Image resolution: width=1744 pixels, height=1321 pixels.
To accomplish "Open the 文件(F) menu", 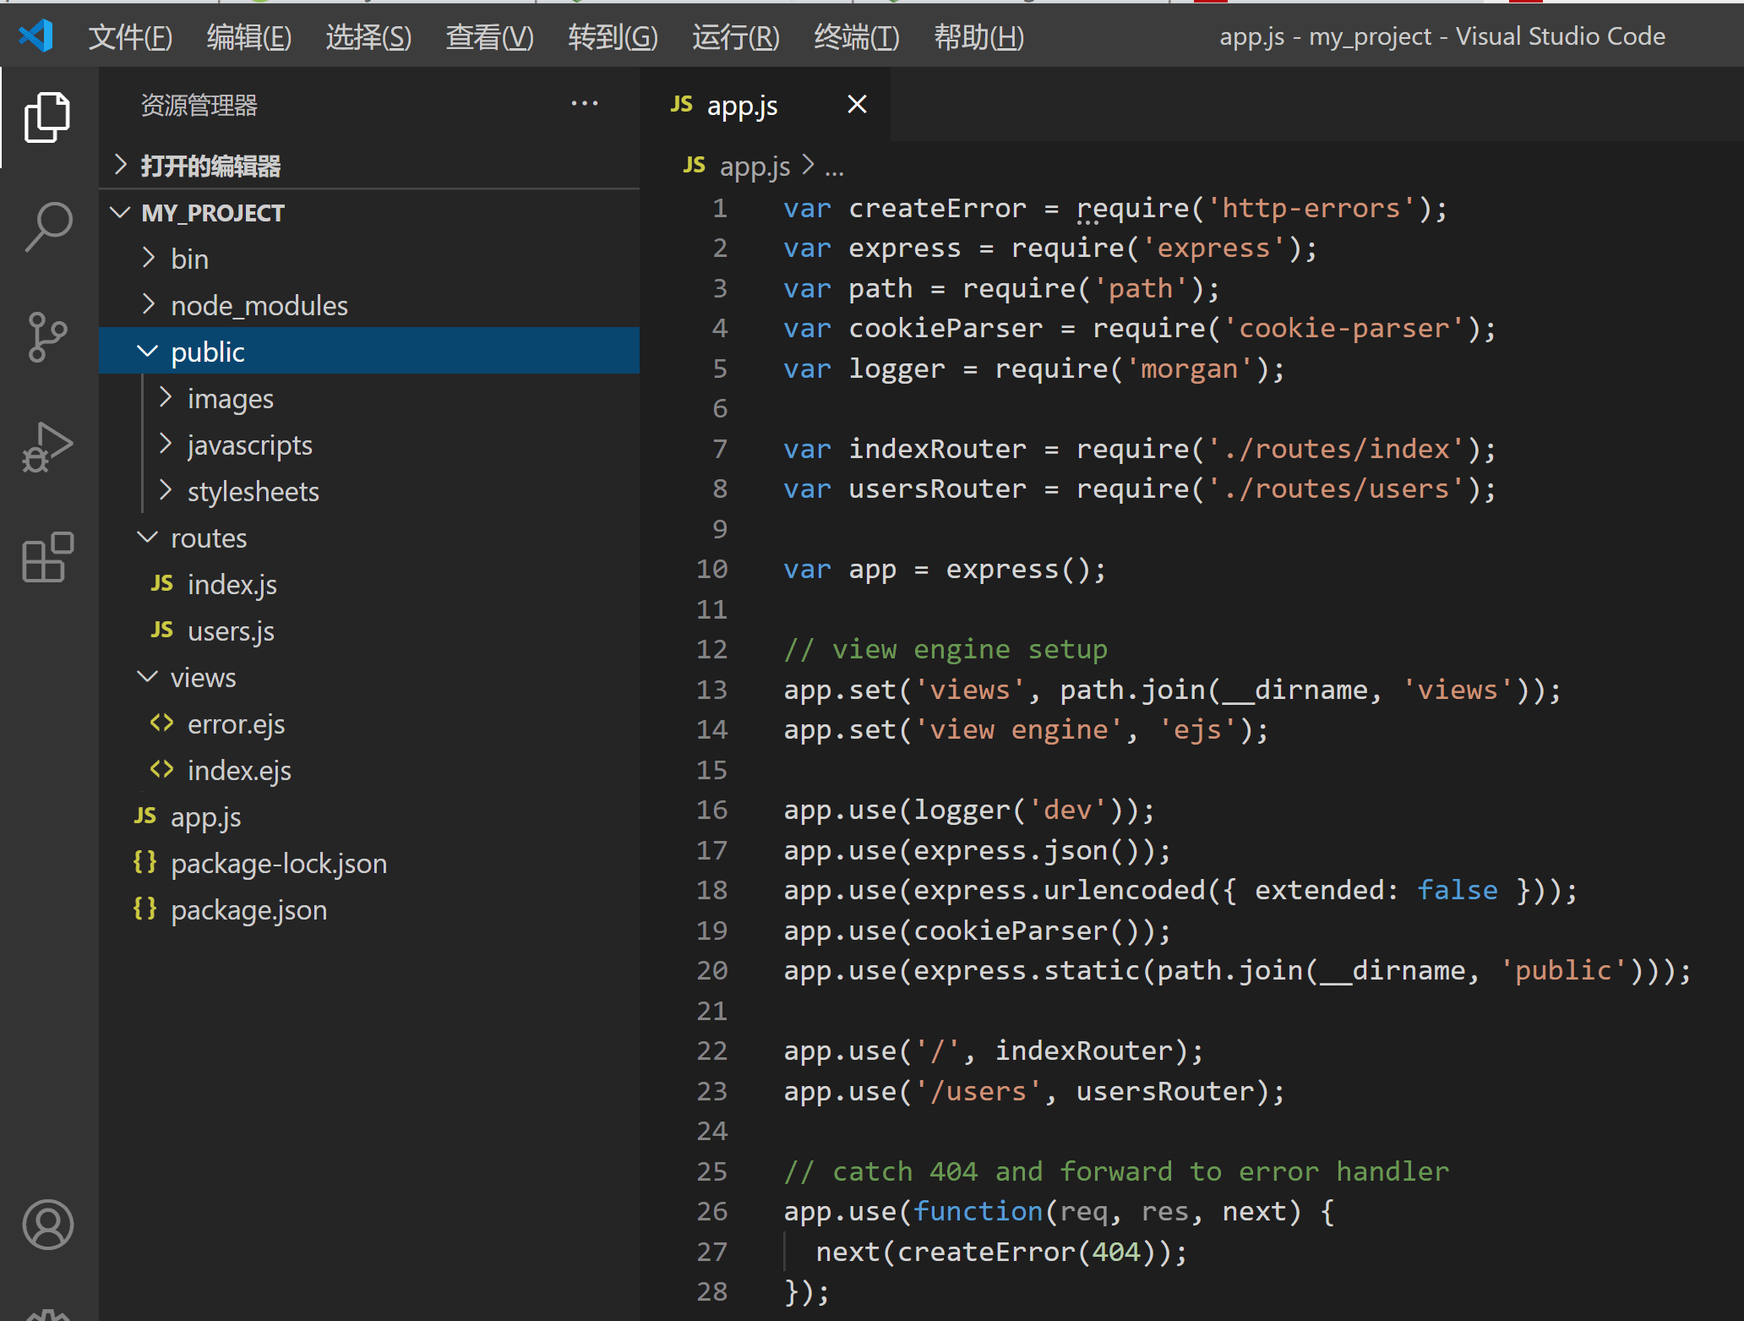I will 130,36.
